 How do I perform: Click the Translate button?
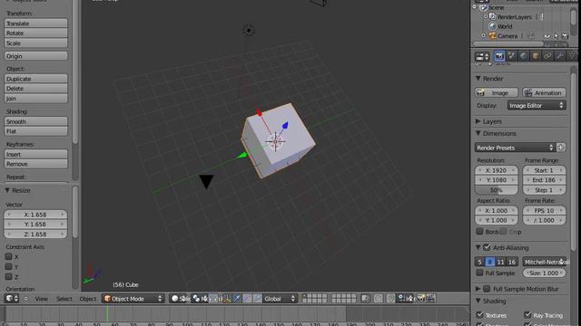coord(36,24)
